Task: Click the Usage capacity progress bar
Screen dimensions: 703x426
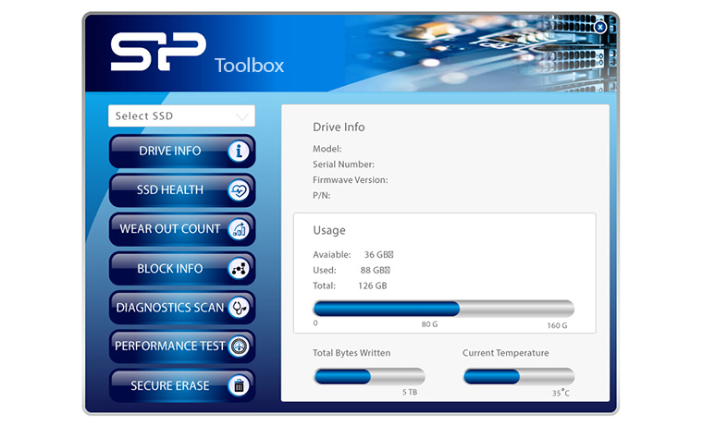Action: point(443,309)
